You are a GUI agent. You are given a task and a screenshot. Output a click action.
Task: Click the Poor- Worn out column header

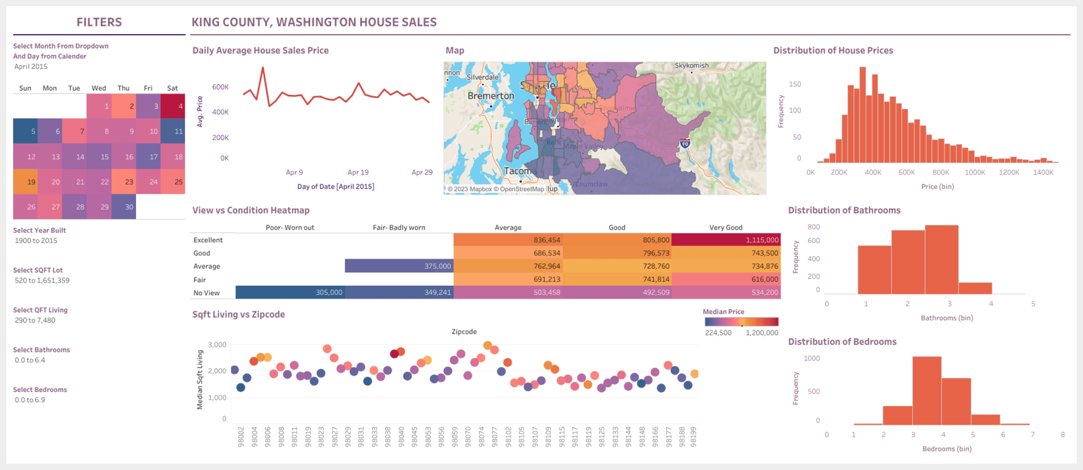tap(290, 227)
